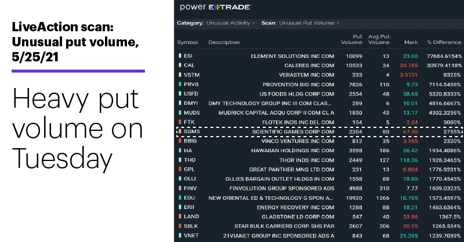The height and width of the screenshot is (242, 464).
Task: Select the PRVB ticker symbol
Action: coord(191,84)
